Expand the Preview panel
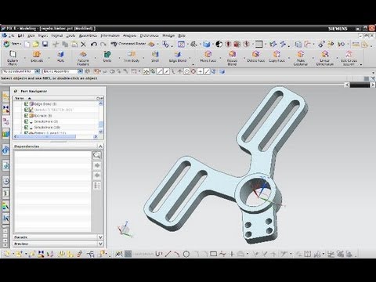This screenshot has width=376, height=282. (100, 244)
